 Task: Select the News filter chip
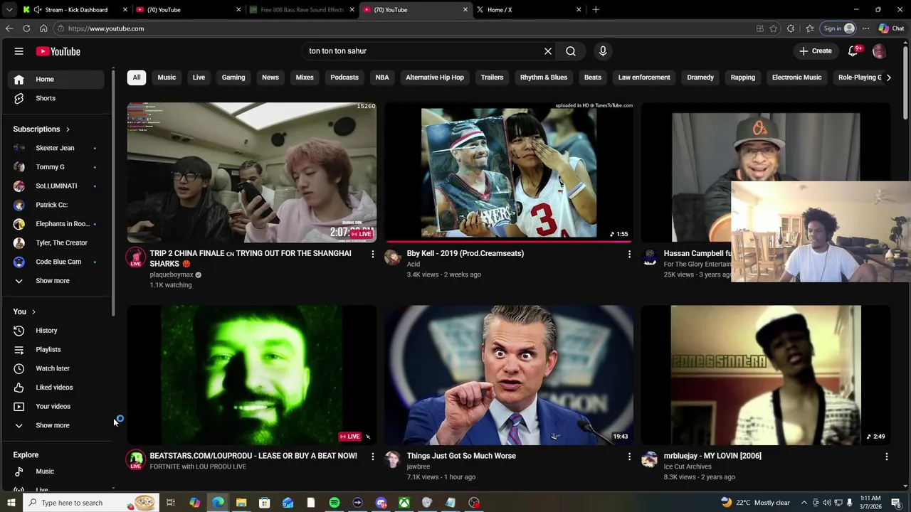[270, 78]
